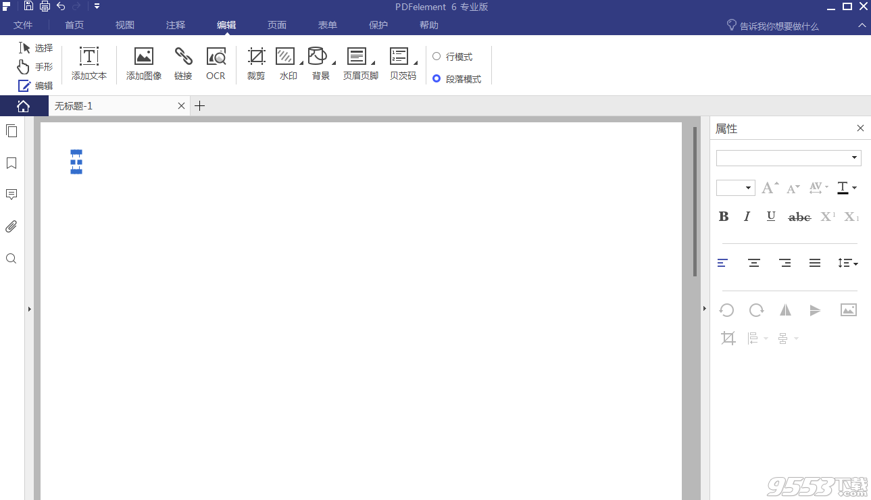
Task: Choose the 编辑 edit tool
Action: (x=35, y=86)
